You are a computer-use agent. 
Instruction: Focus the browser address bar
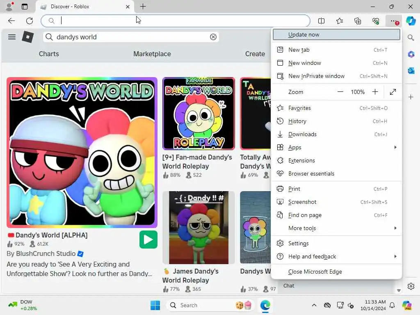click(x=176, y=21)
